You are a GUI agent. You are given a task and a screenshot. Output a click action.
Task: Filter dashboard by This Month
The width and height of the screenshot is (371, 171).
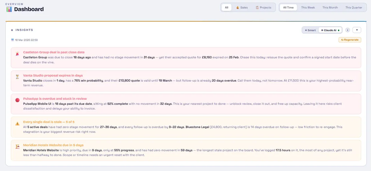(330, 7)
